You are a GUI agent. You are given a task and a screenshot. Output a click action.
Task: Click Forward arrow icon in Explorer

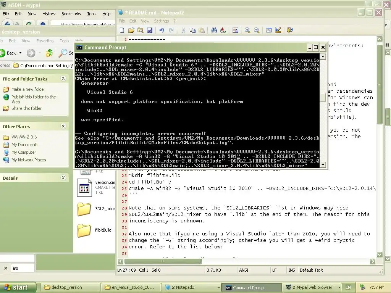(31, 53)
